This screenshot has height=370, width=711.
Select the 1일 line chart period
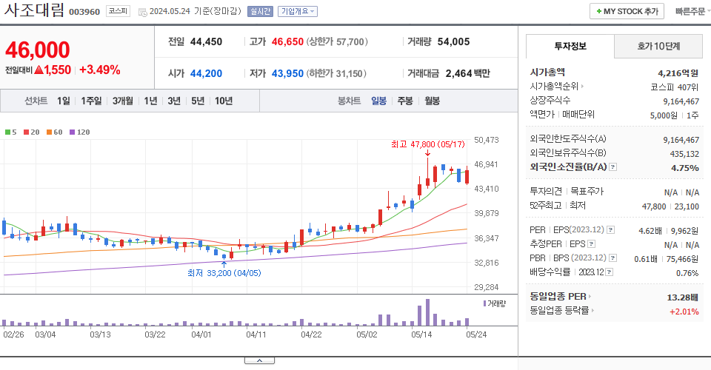tap(64, 101)
